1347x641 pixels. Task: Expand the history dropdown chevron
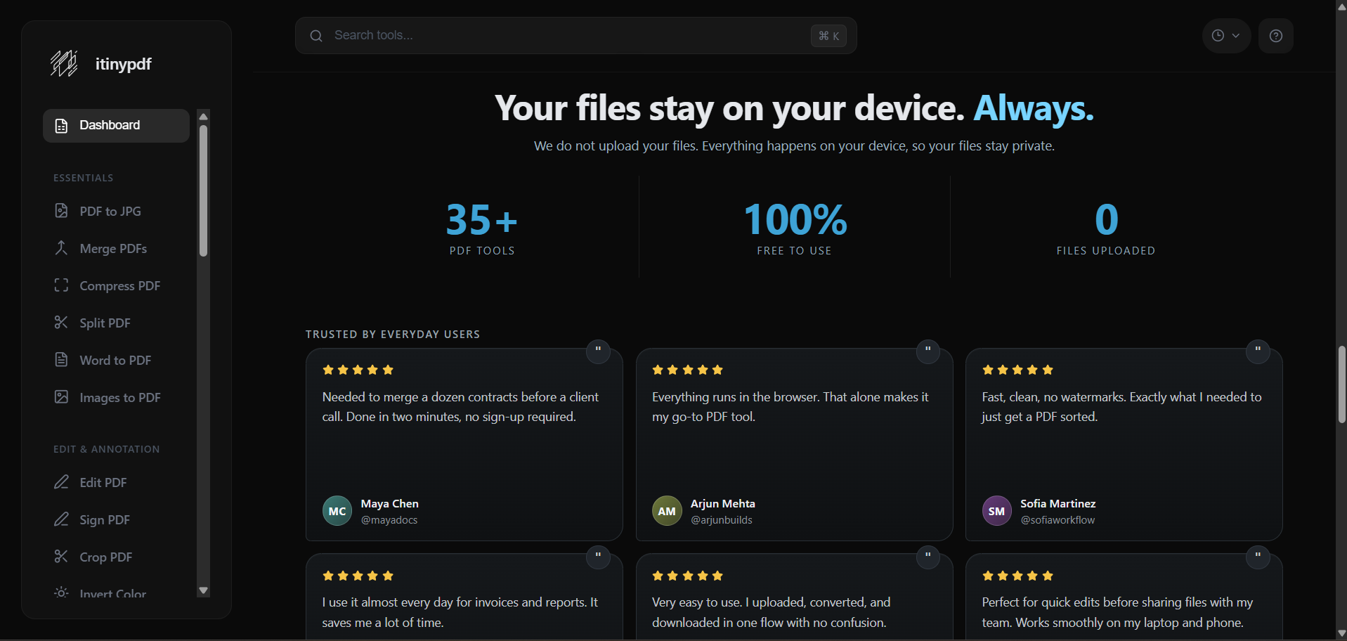[x=1235, y=35]
